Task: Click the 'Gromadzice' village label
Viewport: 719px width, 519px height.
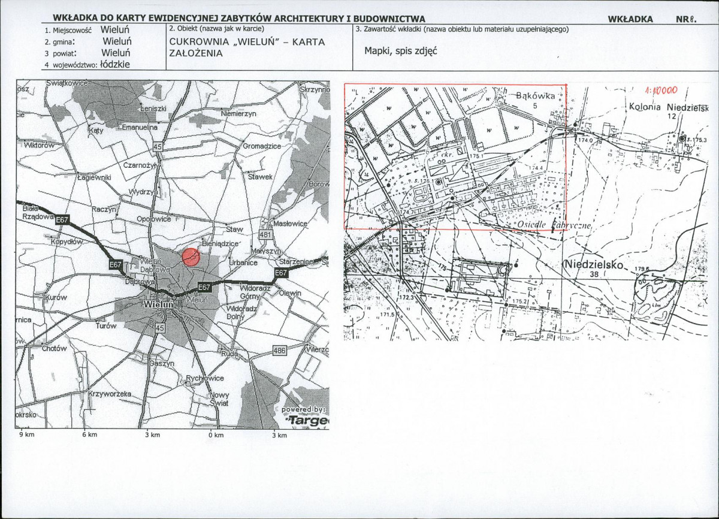Action: coord(262,146)
